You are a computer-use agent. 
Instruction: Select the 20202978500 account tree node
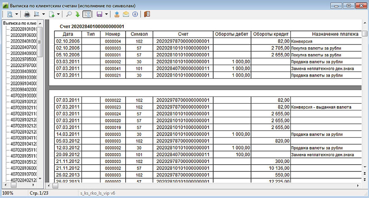[23, 59]
